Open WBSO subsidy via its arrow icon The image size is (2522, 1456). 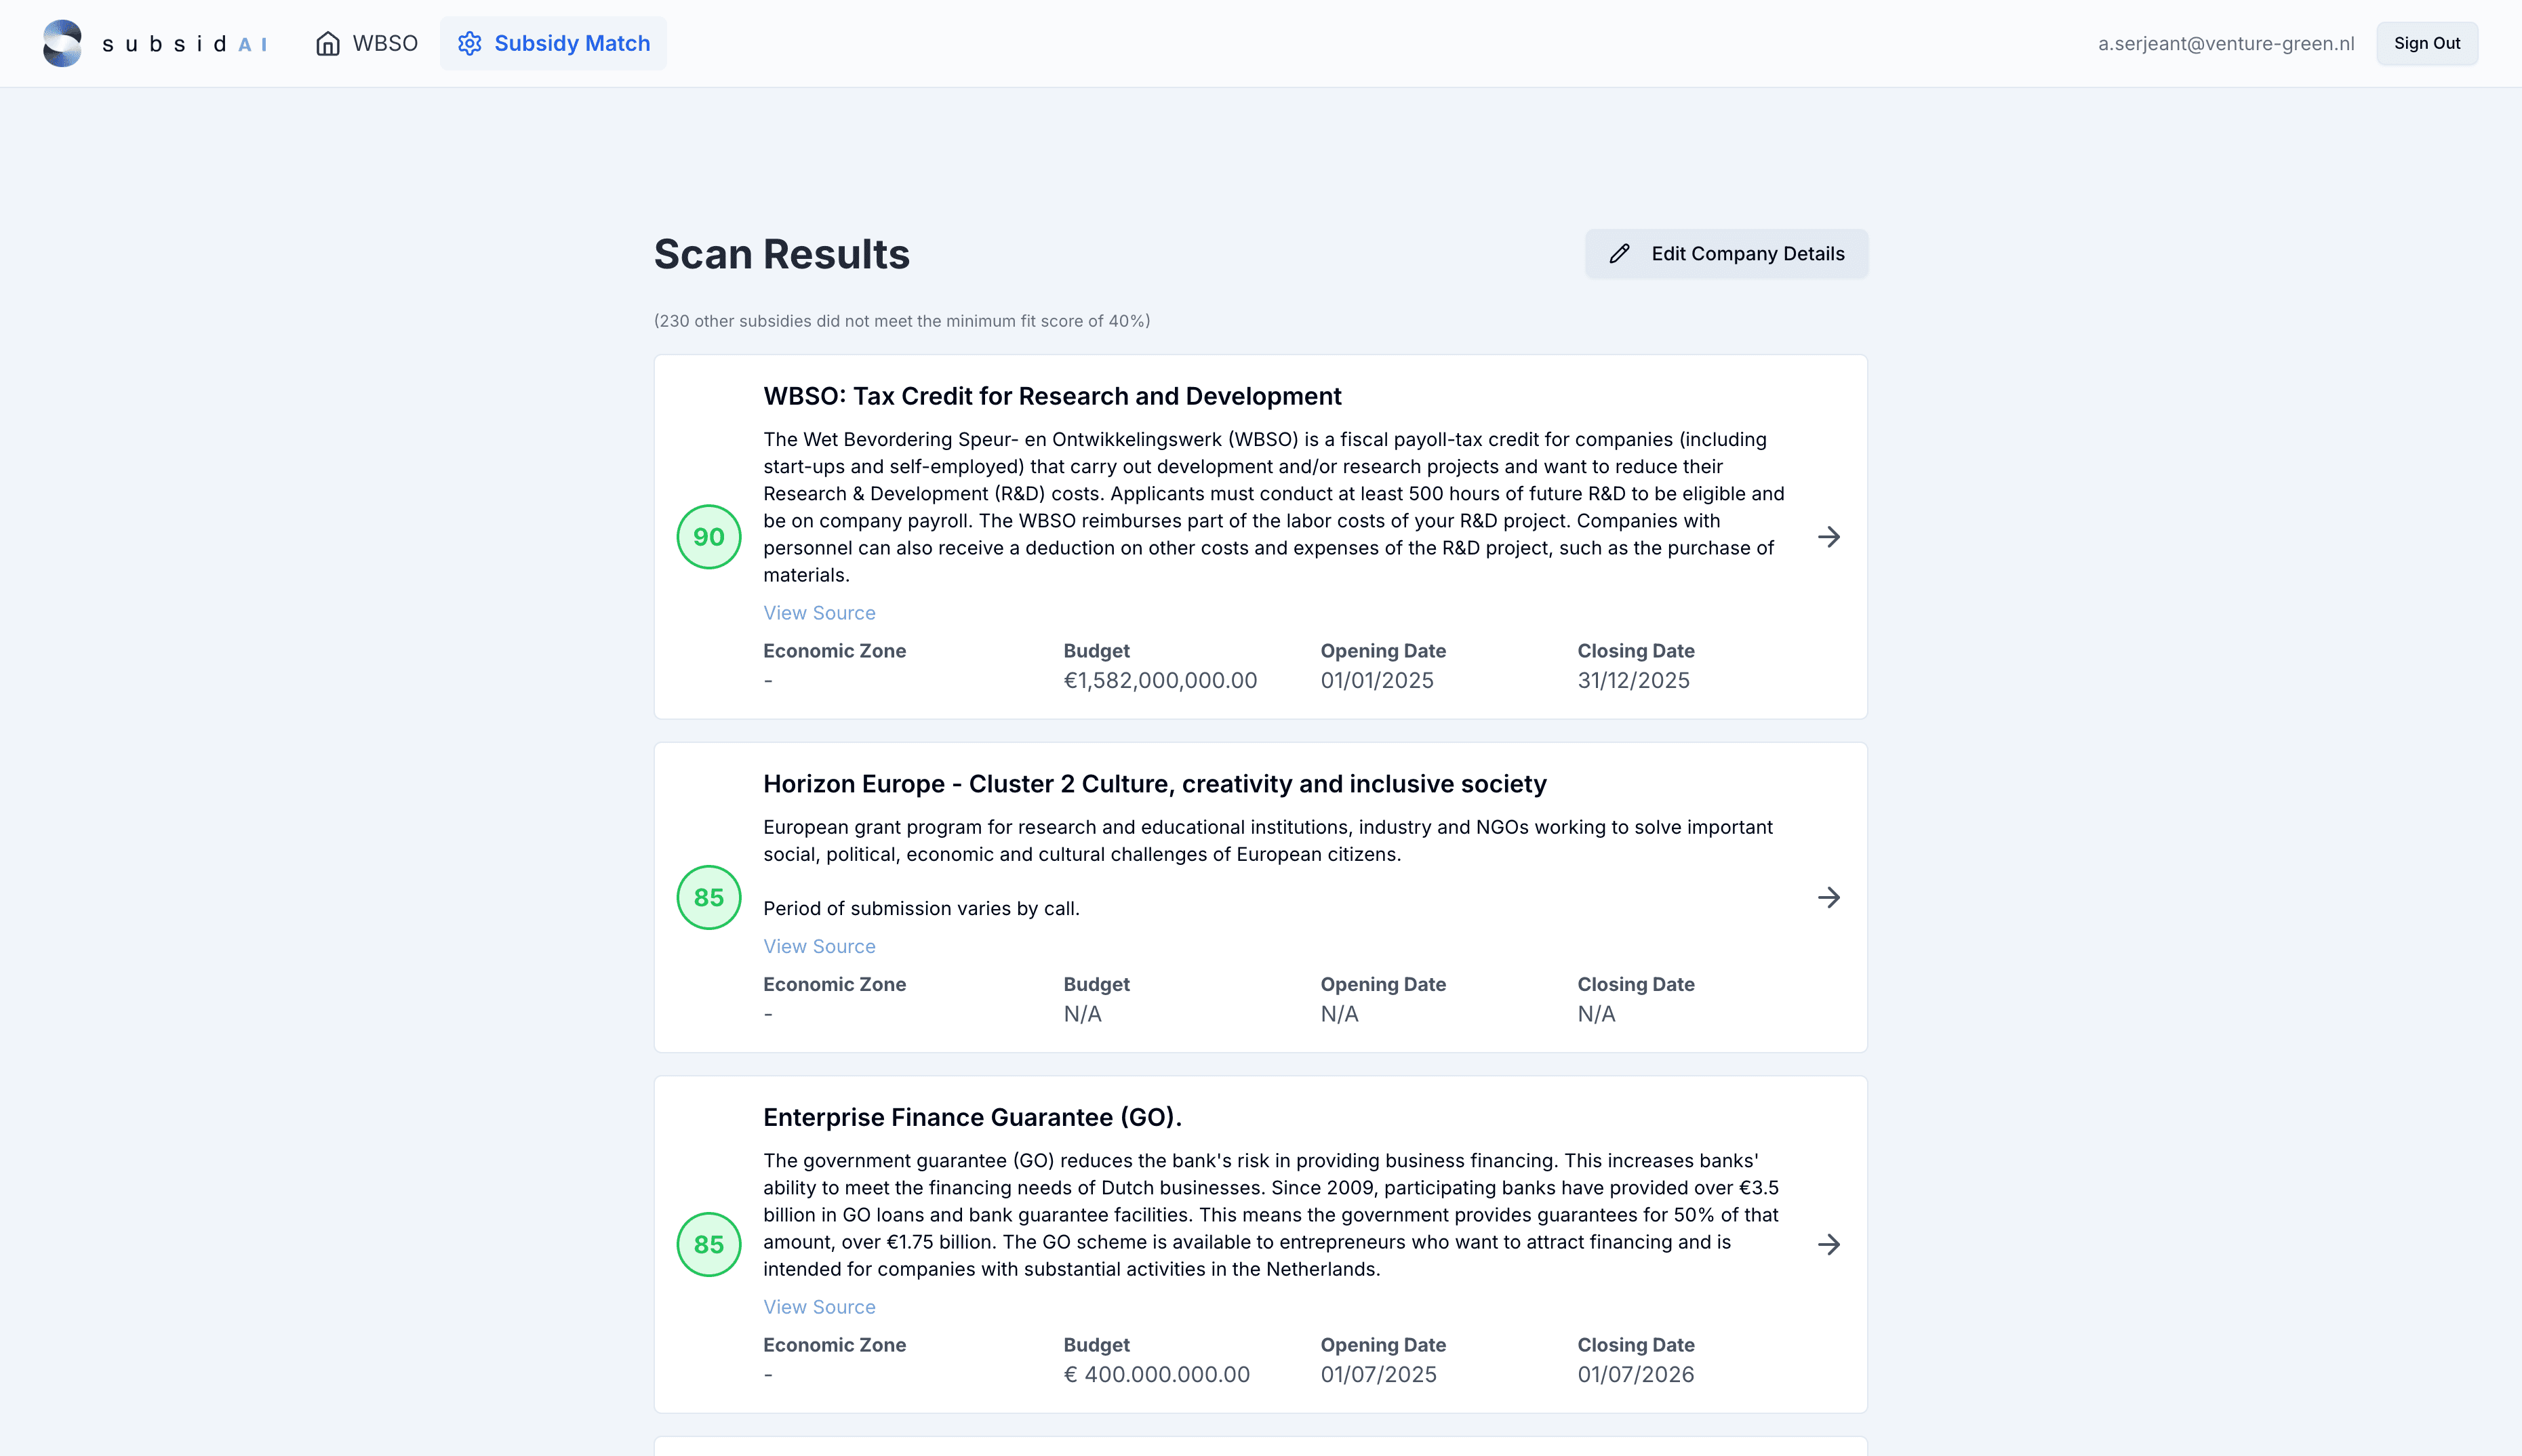[1828, 537]
